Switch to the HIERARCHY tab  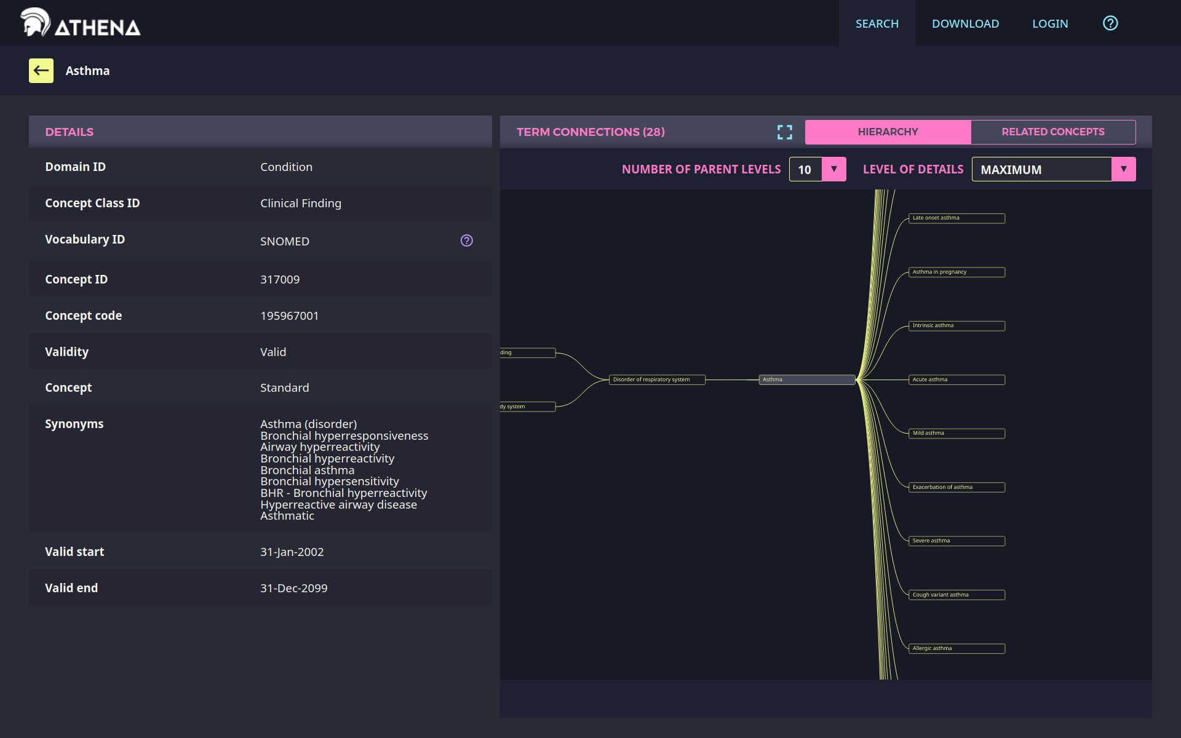click(x=888, y=132)
